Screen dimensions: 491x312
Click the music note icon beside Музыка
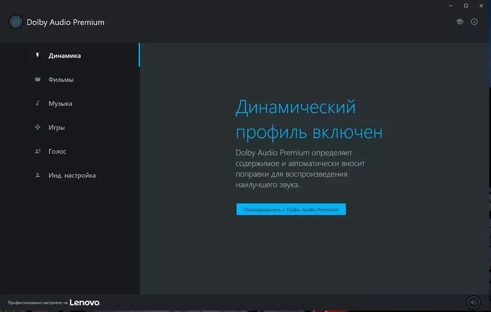point(38,103)
